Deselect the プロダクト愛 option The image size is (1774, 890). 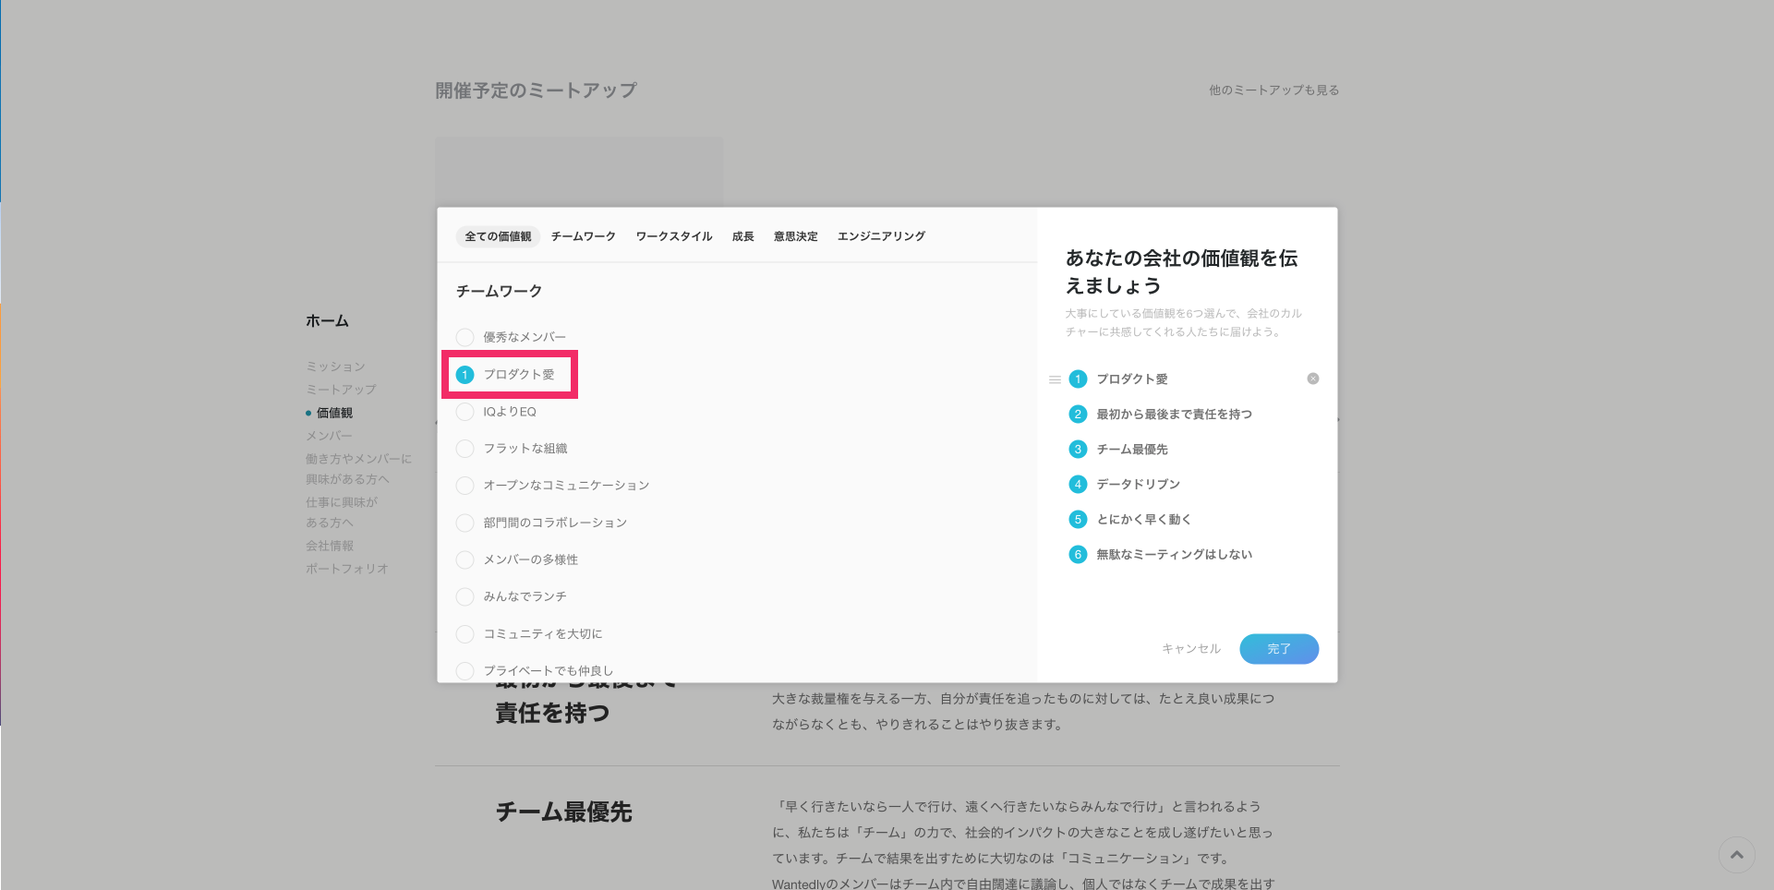(x=506, y=374)
